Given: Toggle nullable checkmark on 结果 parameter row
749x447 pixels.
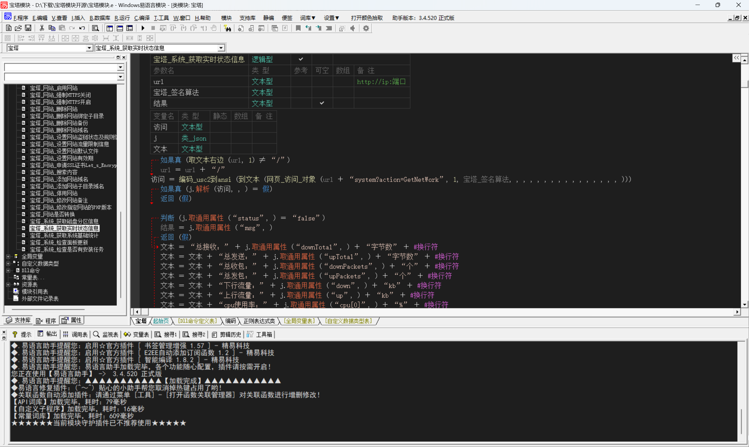Looking at the screenshot, I should [x=322, y=103].
